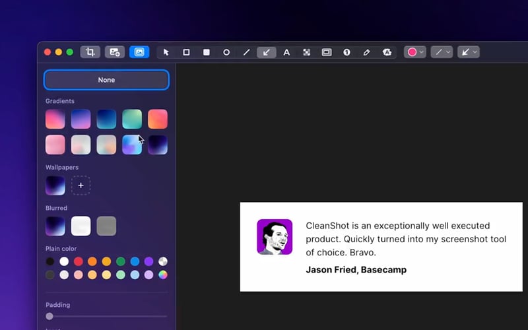Select the Filled Rectangle tool

click(x=207, y=52)
